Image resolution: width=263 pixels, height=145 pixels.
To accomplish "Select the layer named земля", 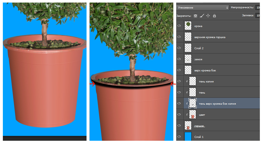I will click(198, 59).
